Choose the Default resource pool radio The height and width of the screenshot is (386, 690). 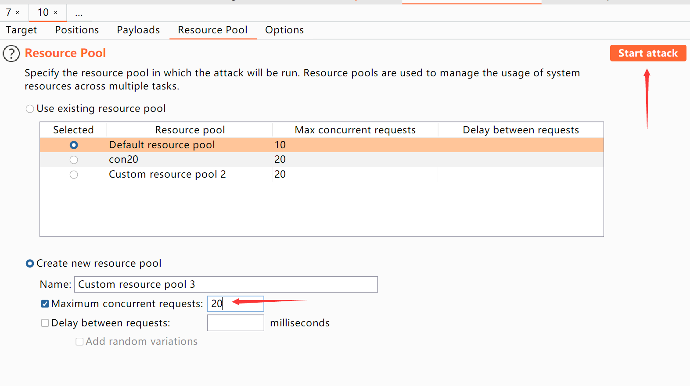[x=74, y=145]
